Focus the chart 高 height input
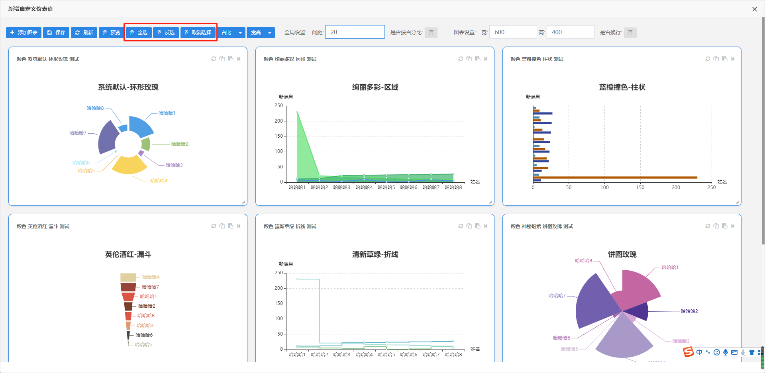The width and height of the screenshot is (765, 373). click(x=571, y=32)
